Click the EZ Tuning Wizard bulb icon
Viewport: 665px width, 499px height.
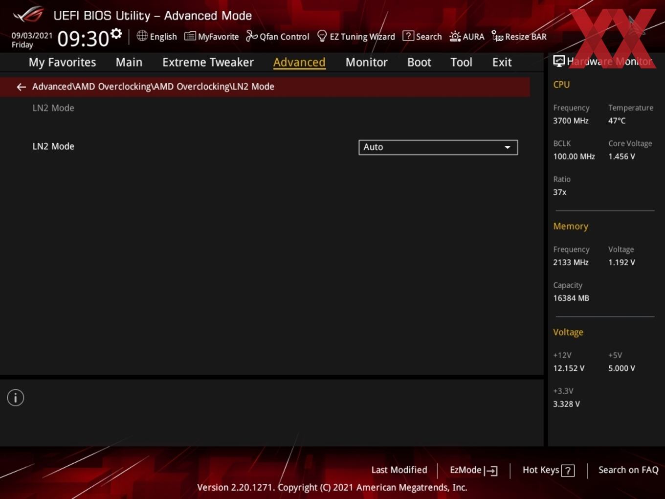[322, 36]
